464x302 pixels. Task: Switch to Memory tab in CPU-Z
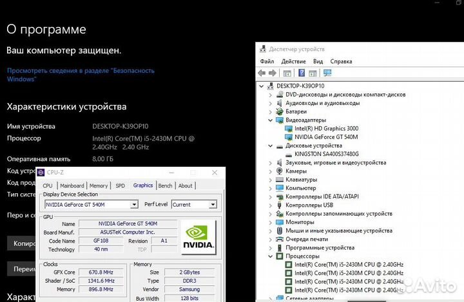[x=99, y=185]
